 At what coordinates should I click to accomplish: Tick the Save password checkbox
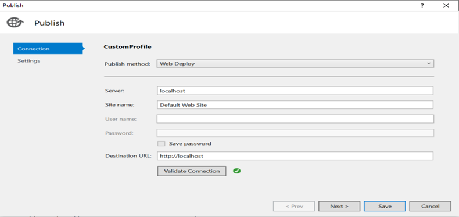tap(161, 143)
